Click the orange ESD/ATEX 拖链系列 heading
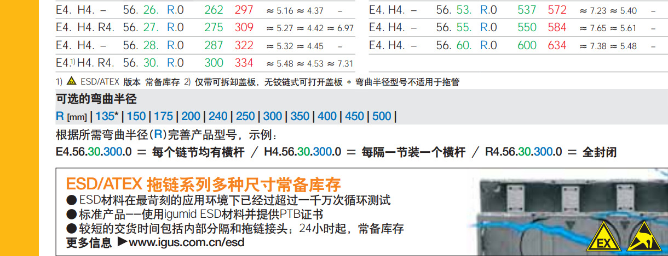668x256 pixels. tap(203, 183)
